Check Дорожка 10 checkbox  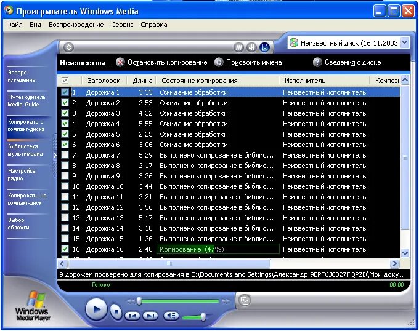(65, 186)
